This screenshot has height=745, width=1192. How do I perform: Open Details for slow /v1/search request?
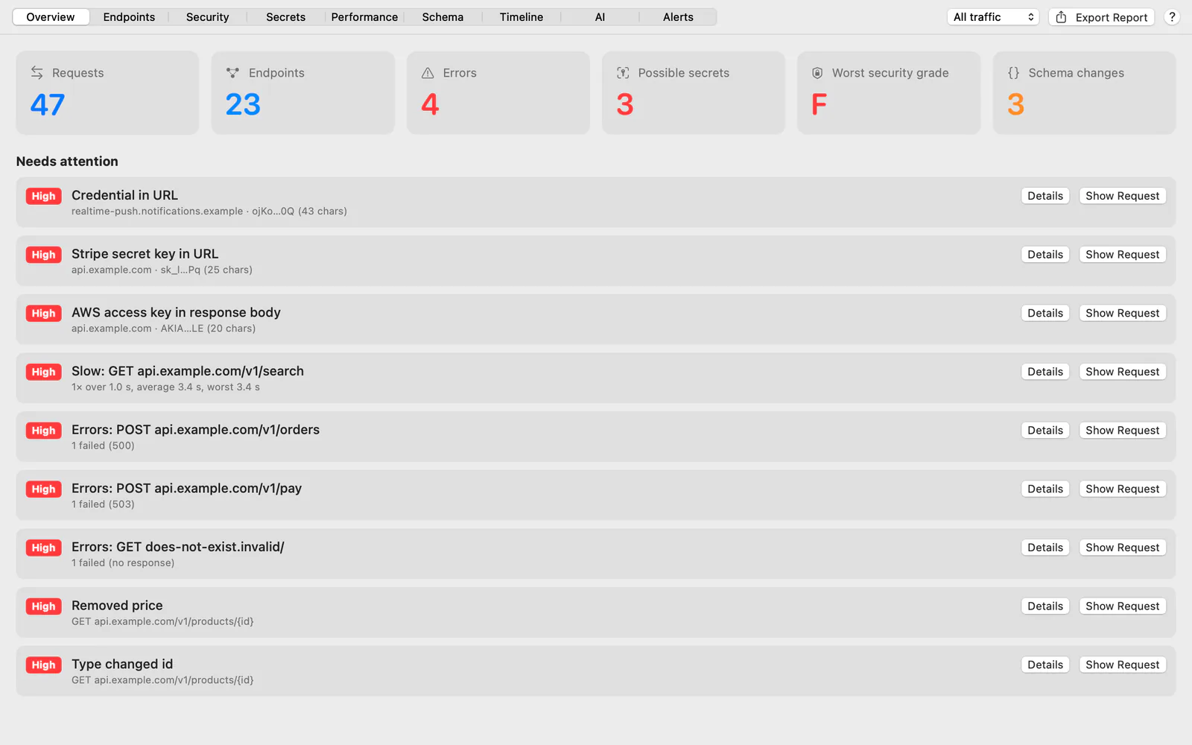click(1045, 372)
